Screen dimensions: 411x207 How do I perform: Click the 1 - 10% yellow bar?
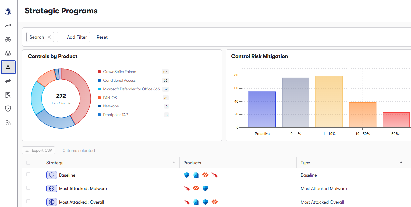point(329,102)
